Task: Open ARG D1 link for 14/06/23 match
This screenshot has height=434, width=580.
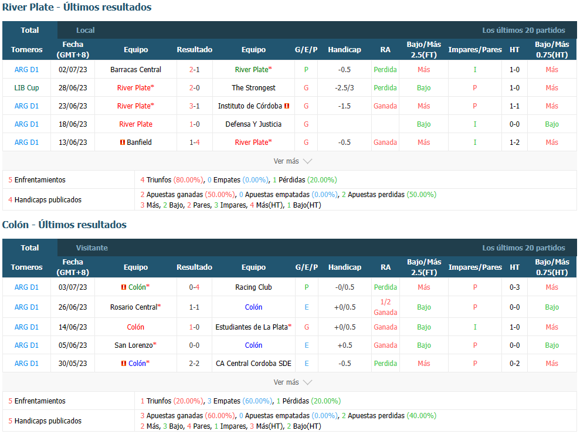Action: click(26, 327)
